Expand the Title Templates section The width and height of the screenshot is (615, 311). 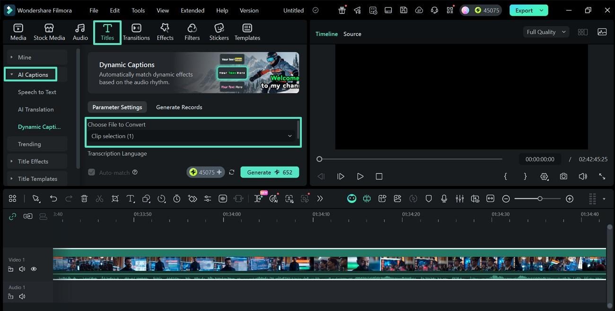[11, 178]
